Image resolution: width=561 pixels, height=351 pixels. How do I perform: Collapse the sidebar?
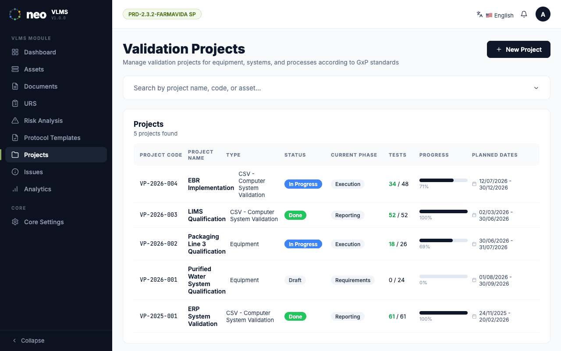(x=28, y=340)
